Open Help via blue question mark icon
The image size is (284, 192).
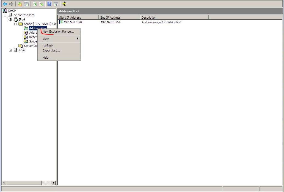(49, 4)
